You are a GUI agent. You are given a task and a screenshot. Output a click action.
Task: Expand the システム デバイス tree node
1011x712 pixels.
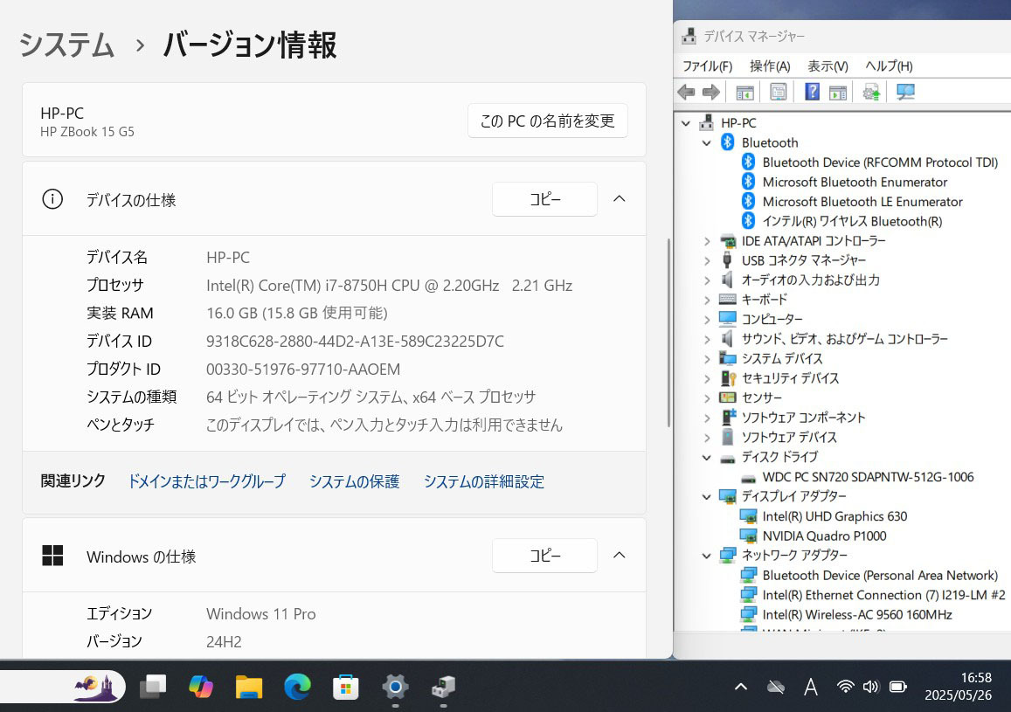click(707, 359)
